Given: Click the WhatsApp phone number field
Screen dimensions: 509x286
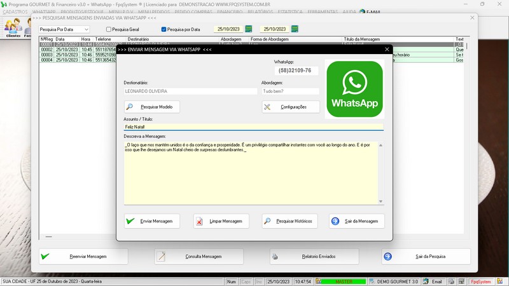Looking at the screenshot, I should [296, 71].
